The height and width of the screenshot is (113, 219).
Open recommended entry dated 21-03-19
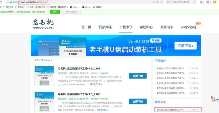point(178,110)
